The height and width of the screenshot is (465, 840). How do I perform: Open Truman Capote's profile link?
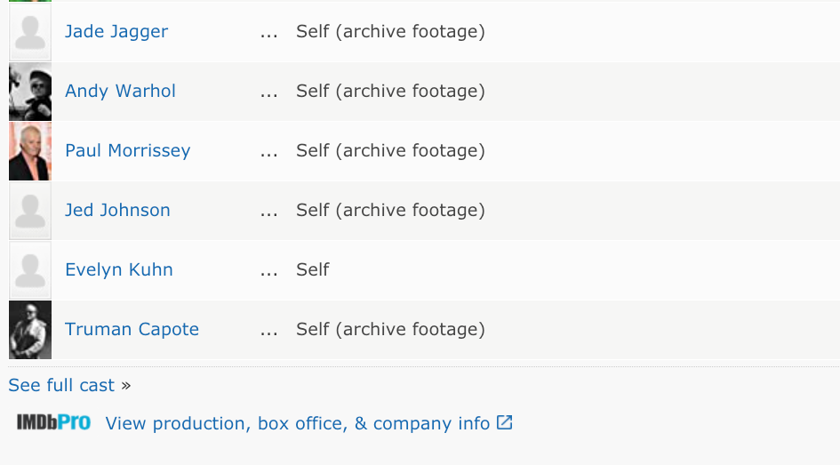(x=132, y=329)
